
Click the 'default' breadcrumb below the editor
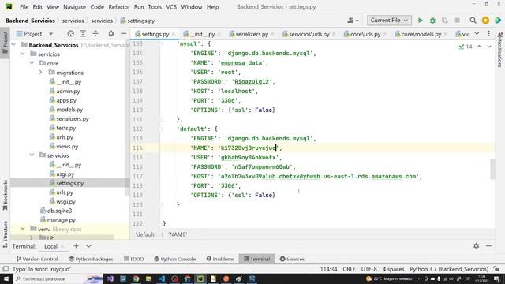coord(145,234)
